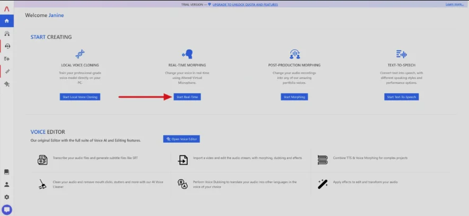Screen dimensions: 469x216
Task: Open the voice cloning DNA sidebar icon
Action: click(x=7, y=71)
